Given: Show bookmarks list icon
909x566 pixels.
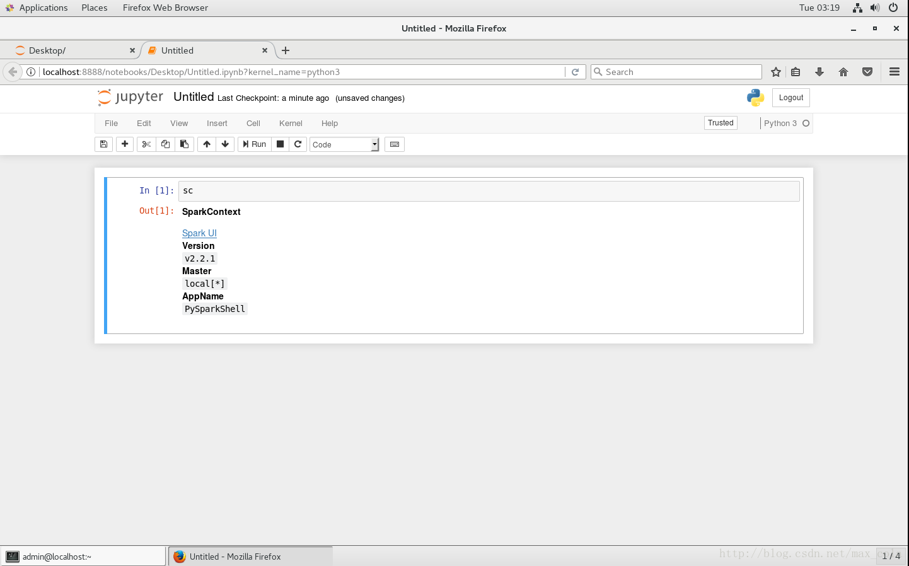Looking at the screenshot, I should tap(796, 72).
